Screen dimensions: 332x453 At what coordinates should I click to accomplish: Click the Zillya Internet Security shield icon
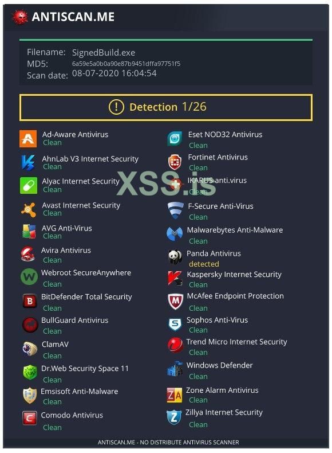coord(174,417)
